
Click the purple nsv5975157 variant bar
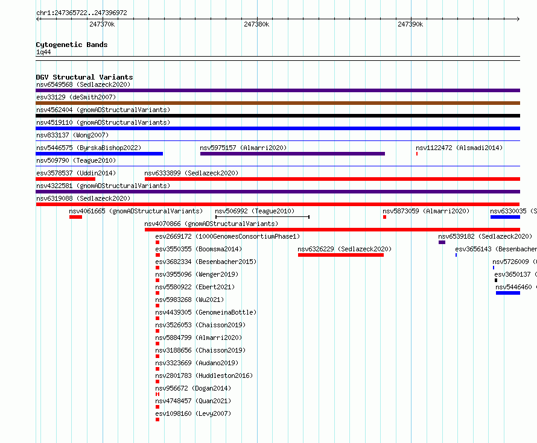tap(293, 154)
